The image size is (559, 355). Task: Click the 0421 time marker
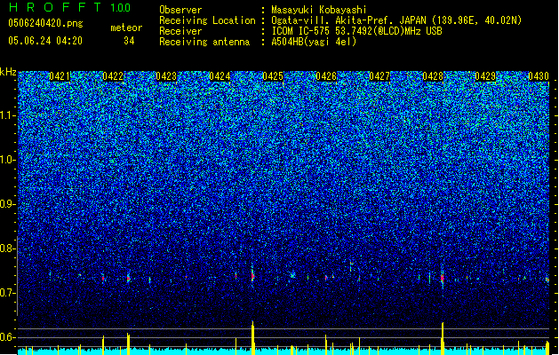60,76
